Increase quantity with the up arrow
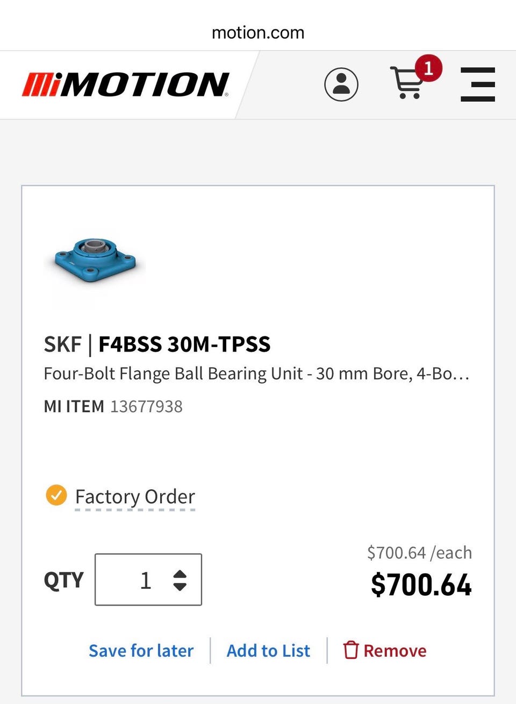The height and width of the screenshot is (704, 516). (x=180, y=574)
